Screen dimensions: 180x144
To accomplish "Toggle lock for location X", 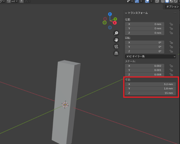I will [x=171, y=24].
